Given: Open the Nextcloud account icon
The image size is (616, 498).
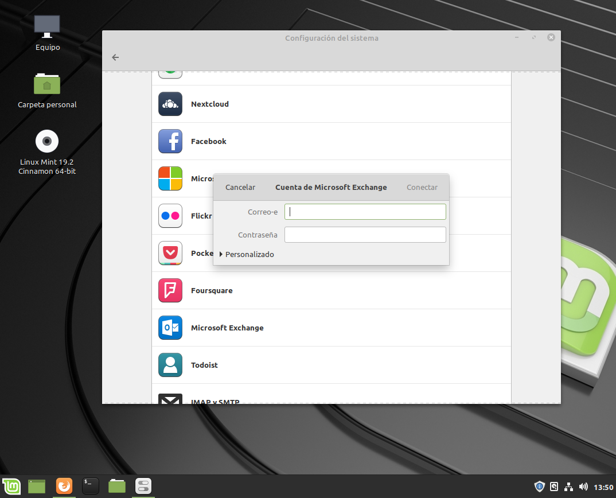Looking at the screenshot, I should click(170, 104).
